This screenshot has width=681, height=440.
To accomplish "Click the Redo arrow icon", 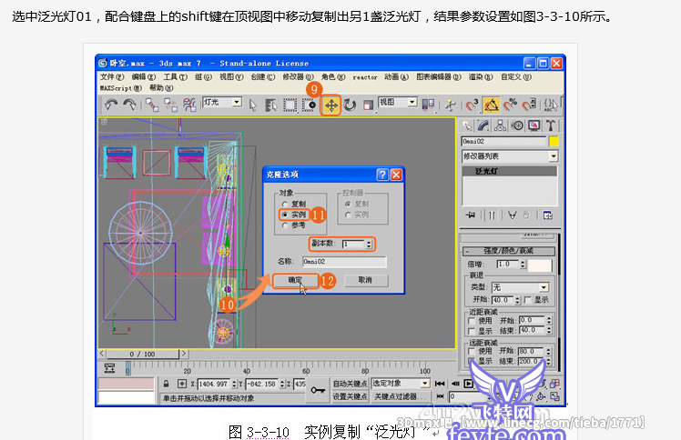I will 130,105.
